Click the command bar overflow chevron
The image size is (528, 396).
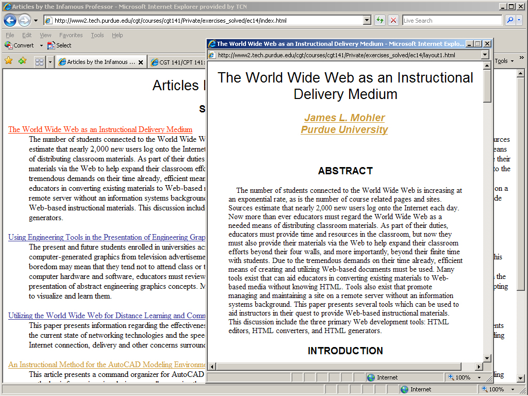(x=522, y=58)
